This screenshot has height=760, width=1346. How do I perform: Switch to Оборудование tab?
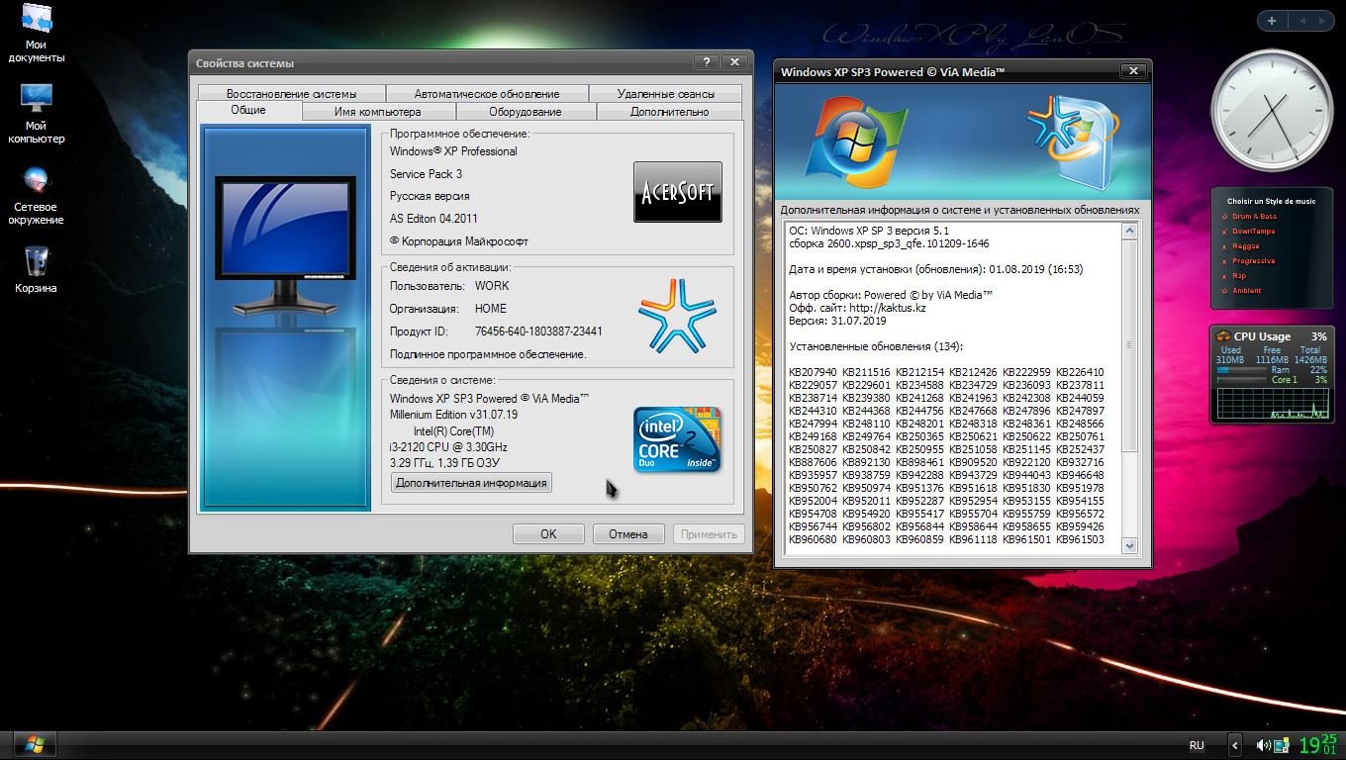(526, 112)
